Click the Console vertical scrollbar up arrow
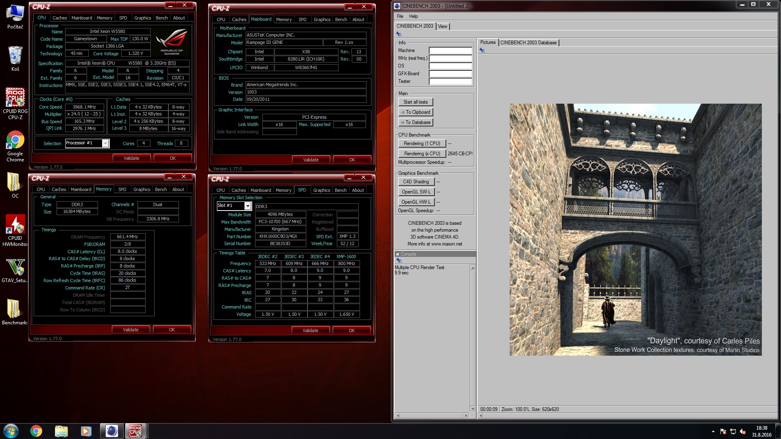Image resolution: width=781 pixels, height=439 pixels. (x=472, y=268)
